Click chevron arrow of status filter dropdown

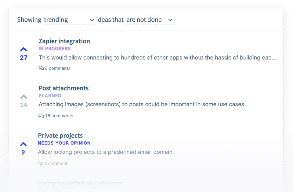171,20
